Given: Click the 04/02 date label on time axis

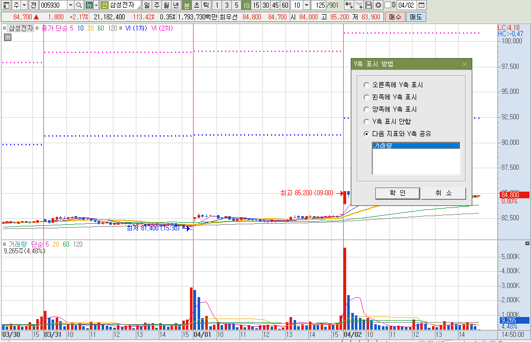Looking at the screenshot, I should (x=352, y=334).
